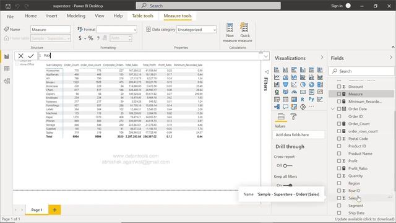Open the Modeling ribbon tab
The width and height of the screenshot is (396, 223).
pos(76,16)
